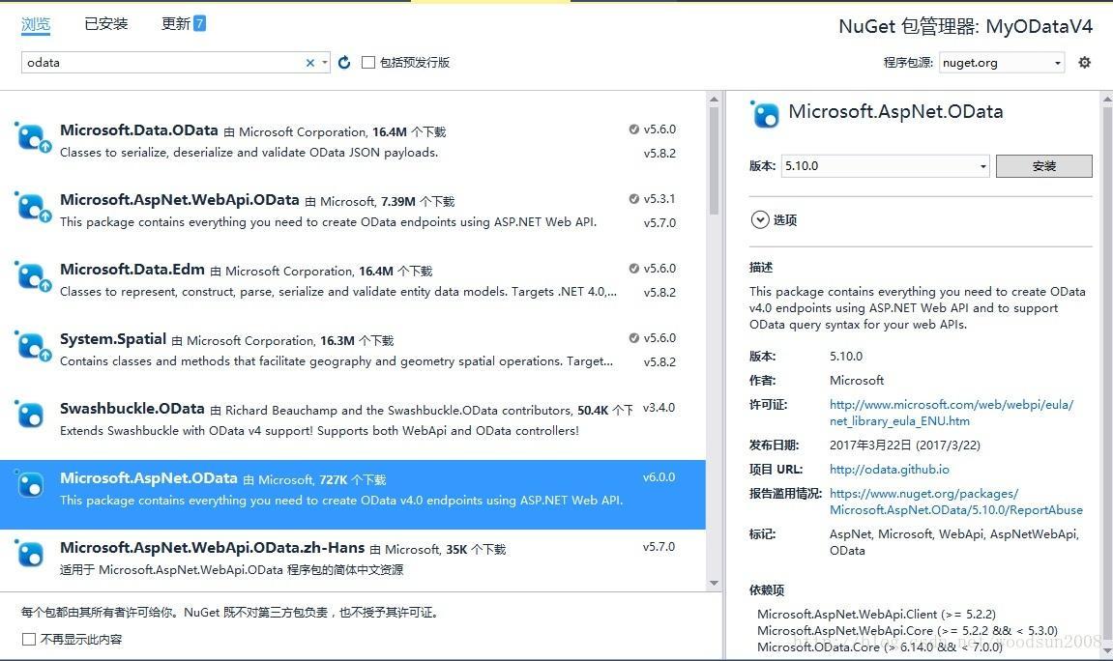1113x661 pixels.
Task: Select Microsoft.AspNet.WebApi.OData.zh-Hans package title
Action: tap(212, 548)
